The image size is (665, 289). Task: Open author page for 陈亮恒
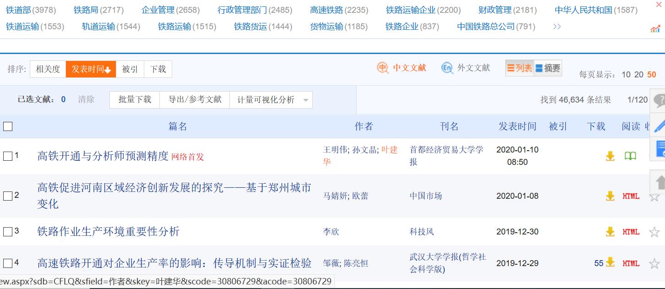coord(356,263)
